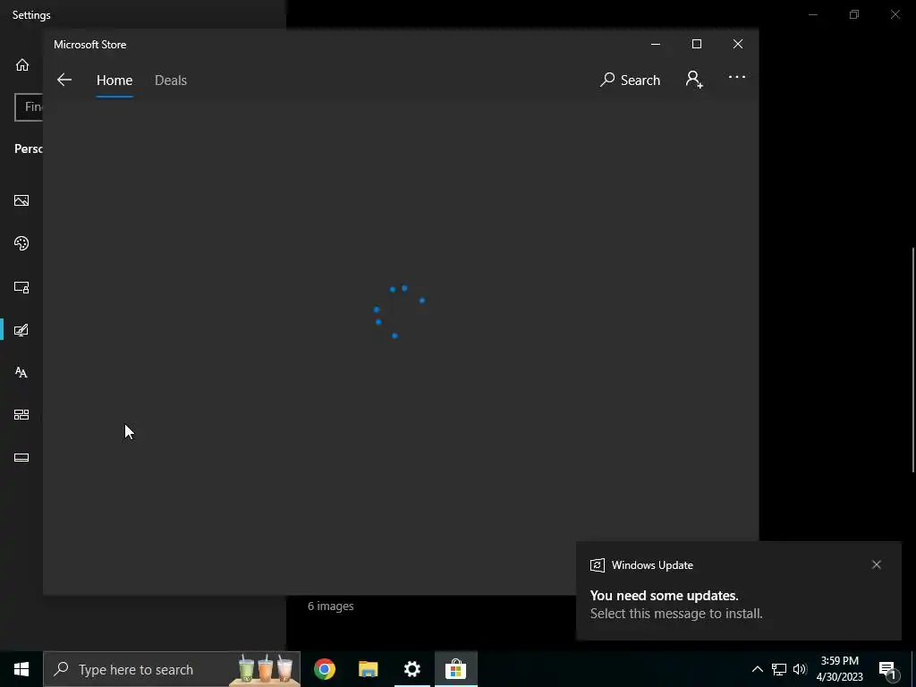Launch Google Chrome from taskbar
This screenshot has width=916, height=687.
(324, 669)
